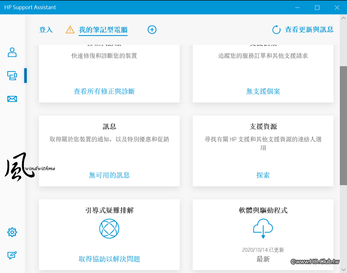Viewport: 347px width, 273px height.
Task: Click the 2020/10/14 已更新 text
Action: coord(263,250)
